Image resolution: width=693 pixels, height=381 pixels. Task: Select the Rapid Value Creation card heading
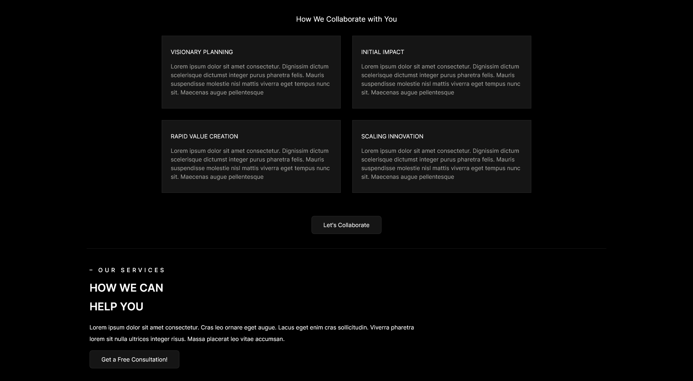[204, 136]
